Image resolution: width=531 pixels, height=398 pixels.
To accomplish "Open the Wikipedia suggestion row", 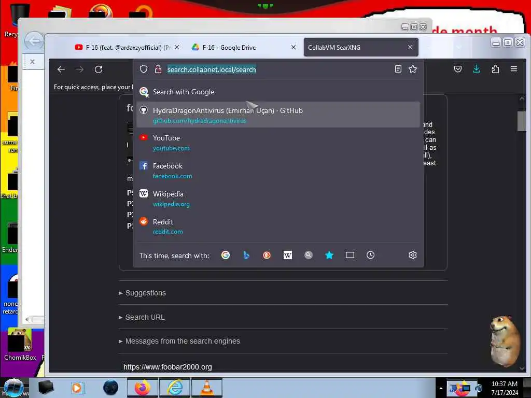I will click(x=278, y=198).
